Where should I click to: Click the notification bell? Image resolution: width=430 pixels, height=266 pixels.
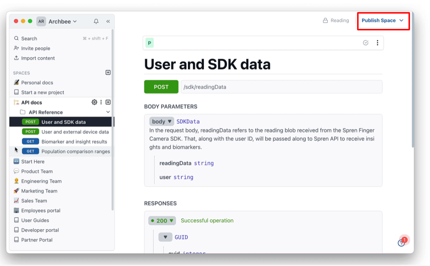tap(96, 21)
